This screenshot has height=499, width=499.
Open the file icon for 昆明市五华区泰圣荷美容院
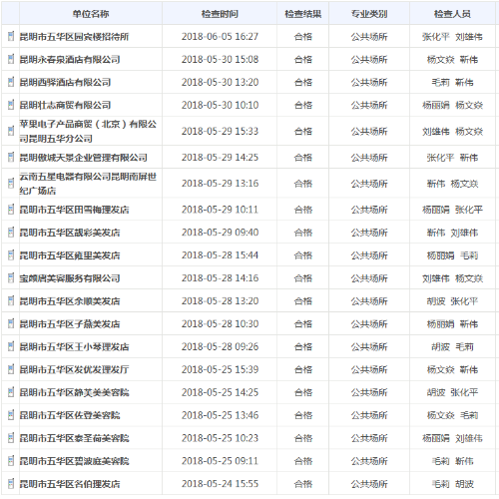point(11,438)
